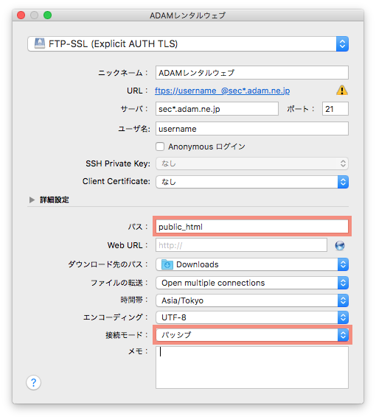Click inside the メモ text area
The image size is (376, 419).
pyautogui.click(x=252, y=367)
